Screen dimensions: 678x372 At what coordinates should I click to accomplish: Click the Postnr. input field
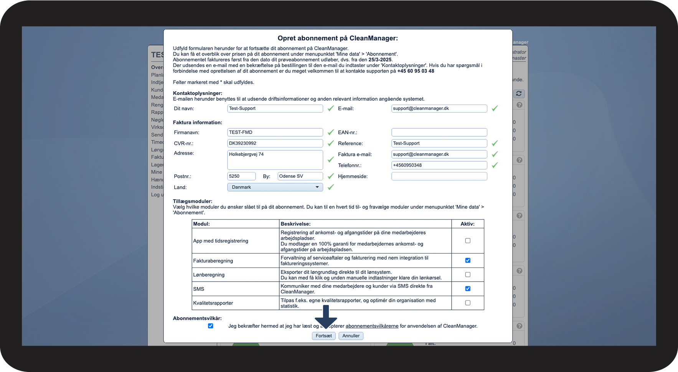coord(241,176)
